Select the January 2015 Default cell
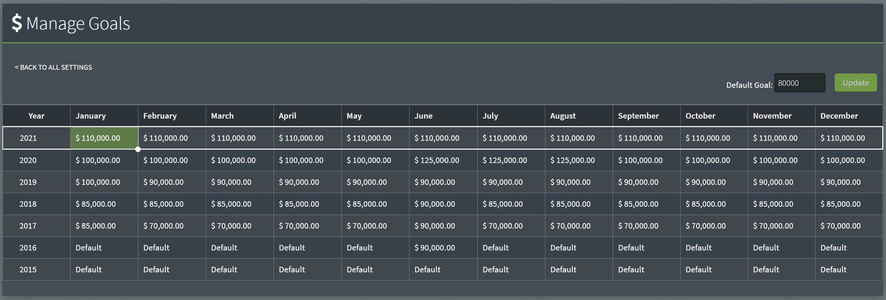The image size is (886, 300). point(89,270)
